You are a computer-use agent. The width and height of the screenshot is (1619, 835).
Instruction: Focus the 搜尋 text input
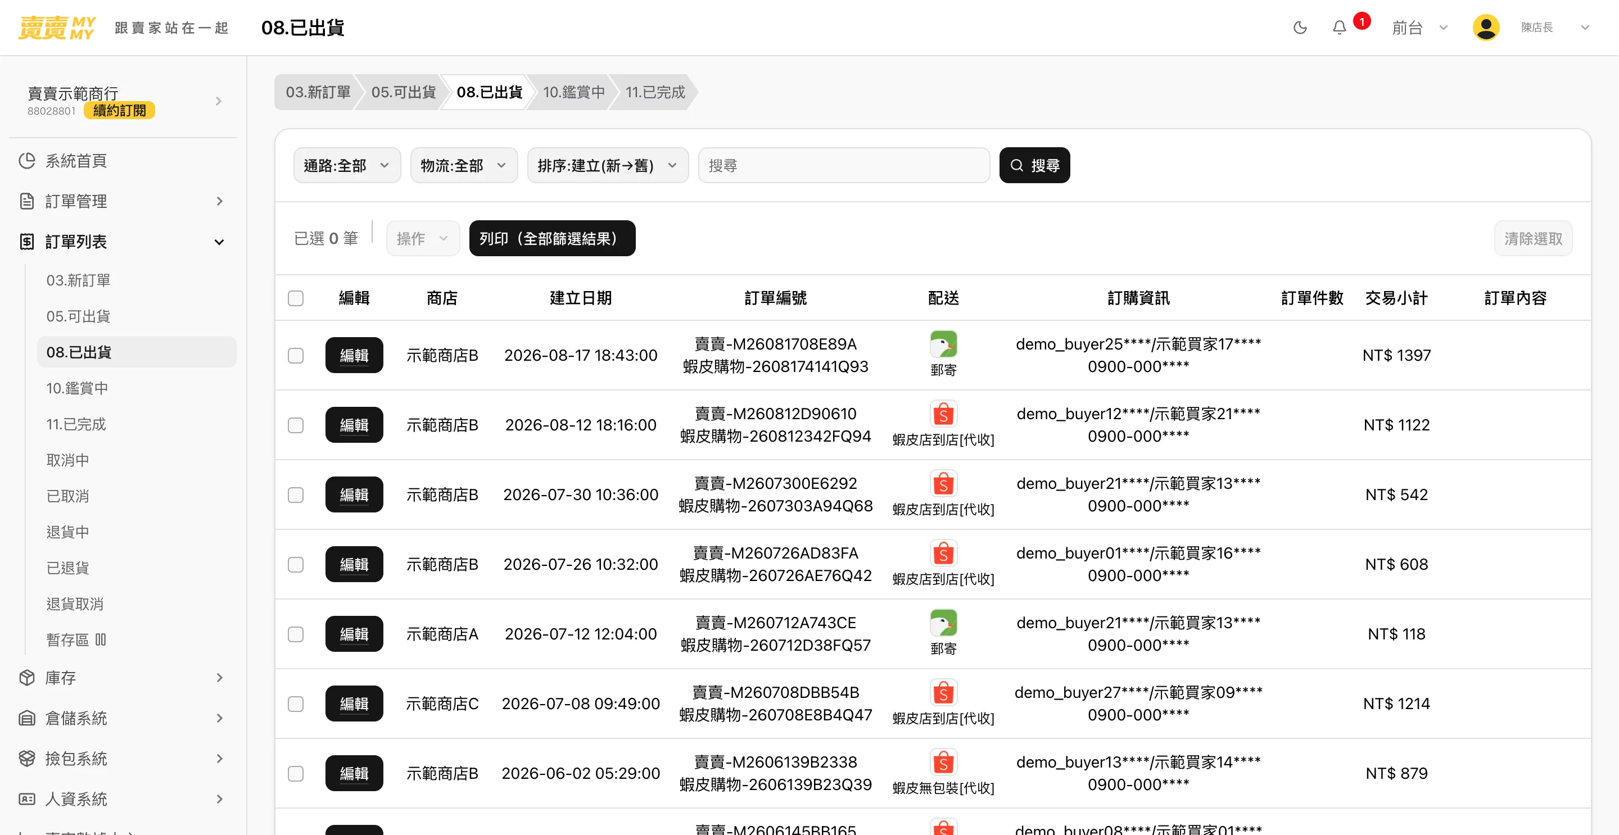tap(843, 165)
